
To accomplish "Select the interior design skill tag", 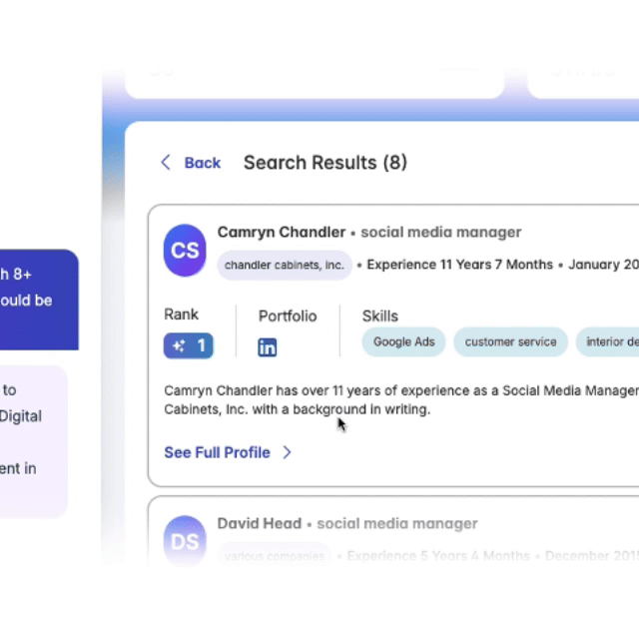I will [x=607, y=341].
